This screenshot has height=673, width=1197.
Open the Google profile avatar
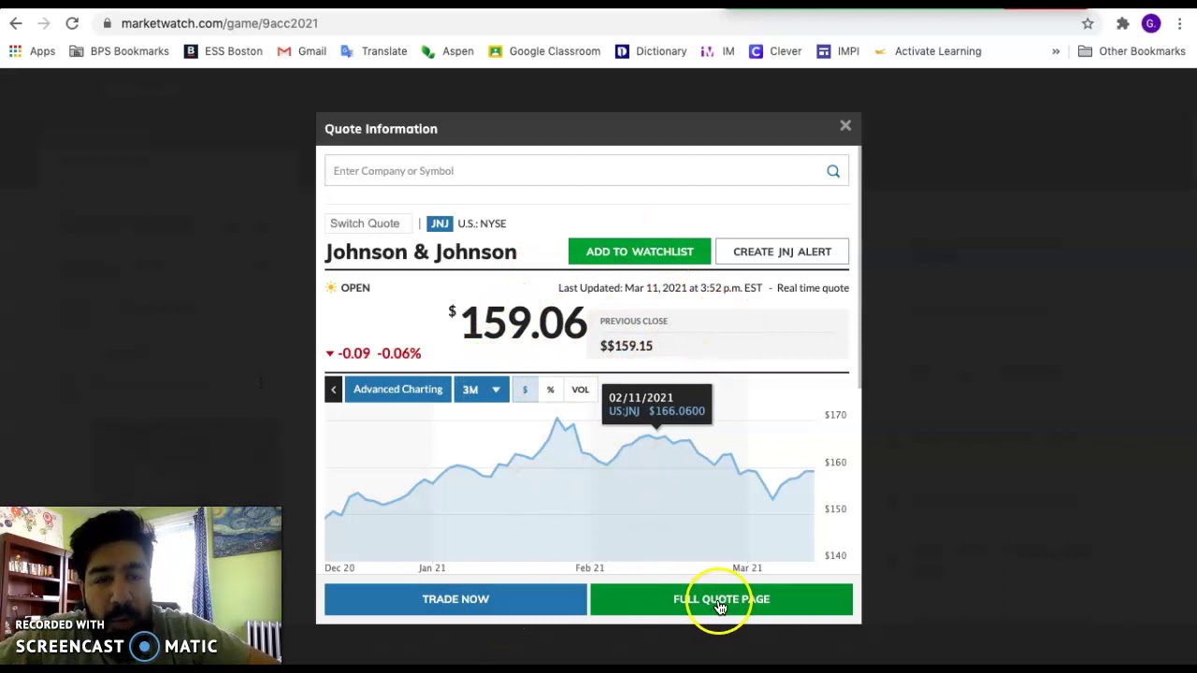tap(1151, 23)
